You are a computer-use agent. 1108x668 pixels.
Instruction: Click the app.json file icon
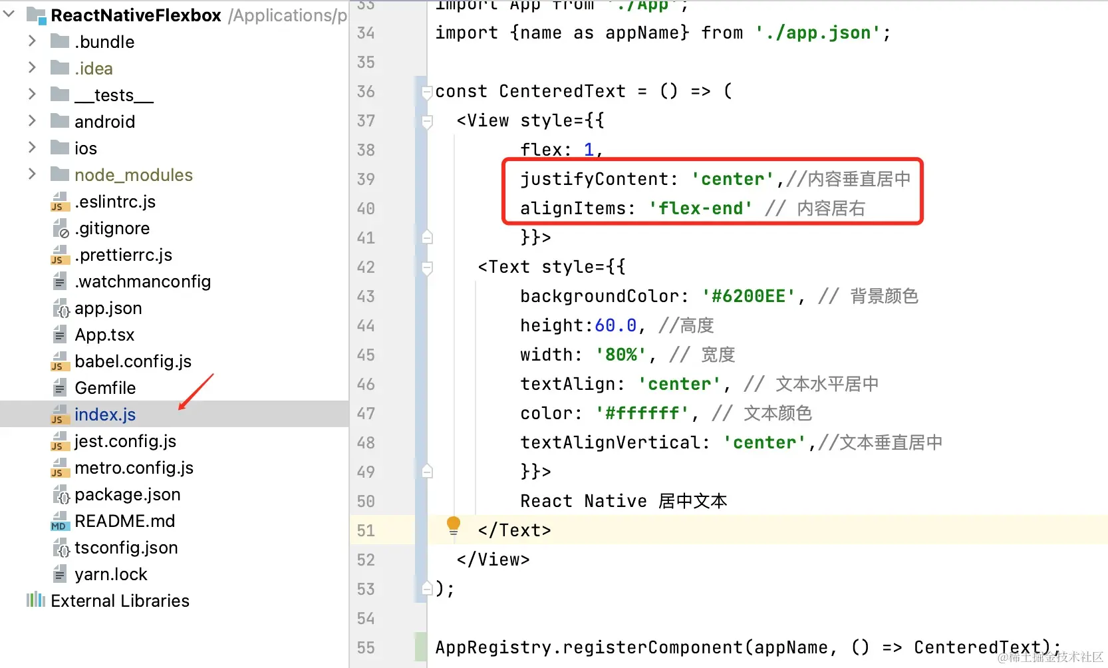click(60, 308)
